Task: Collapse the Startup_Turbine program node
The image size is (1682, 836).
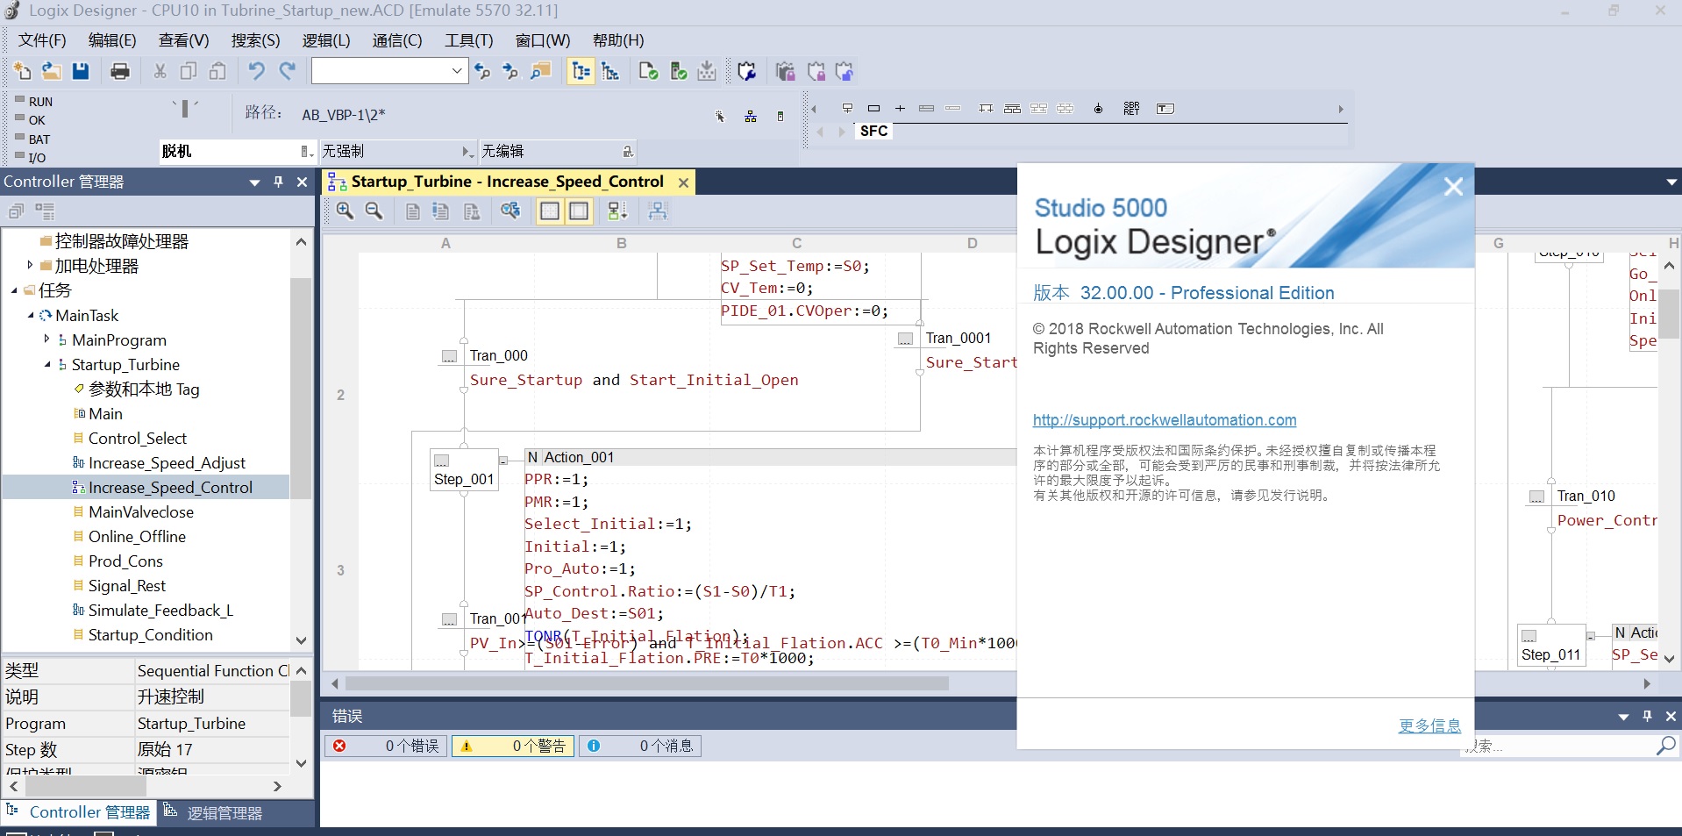Action: click(x=46, y=364)
